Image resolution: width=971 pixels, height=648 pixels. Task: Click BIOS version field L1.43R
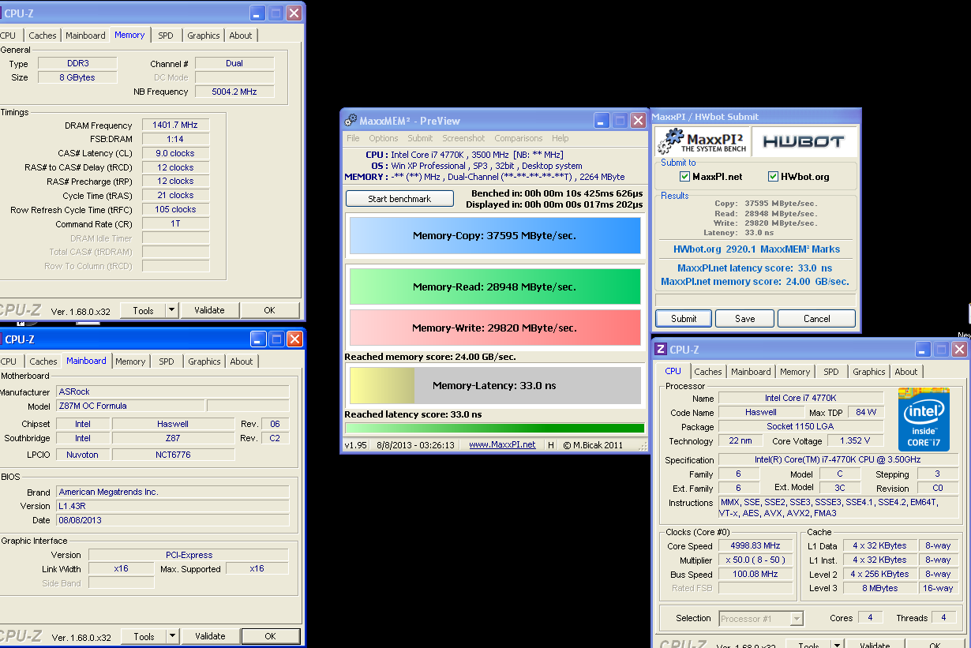click(x=173, y=506)
